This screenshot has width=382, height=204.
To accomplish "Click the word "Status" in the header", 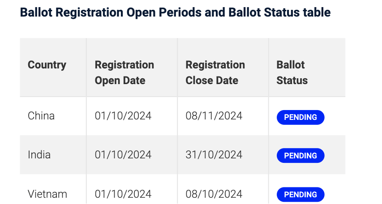I will [x=292, y=81].
